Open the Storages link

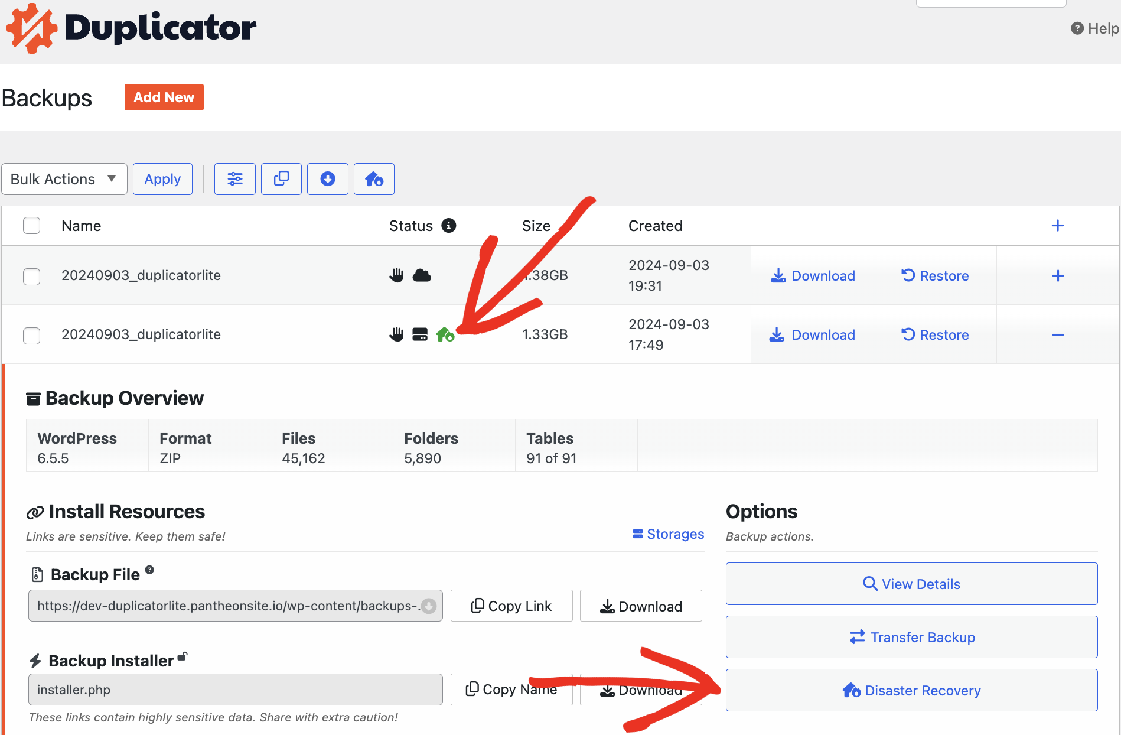(x=669, y=534)
